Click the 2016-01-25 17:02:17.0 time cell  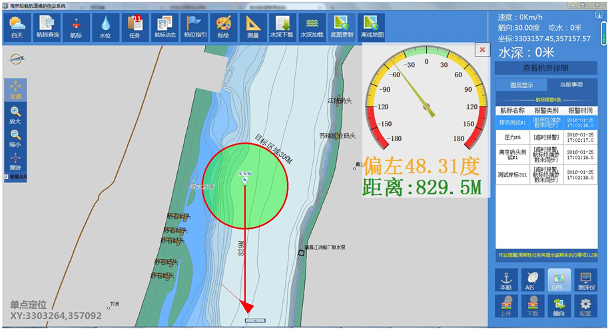[581, 137]
